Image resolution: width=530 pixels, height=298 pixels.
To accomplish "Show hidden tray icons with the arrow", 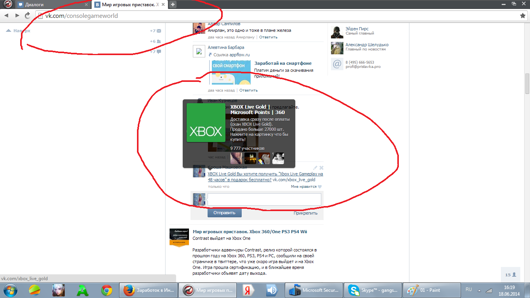I will pos(480,290).
